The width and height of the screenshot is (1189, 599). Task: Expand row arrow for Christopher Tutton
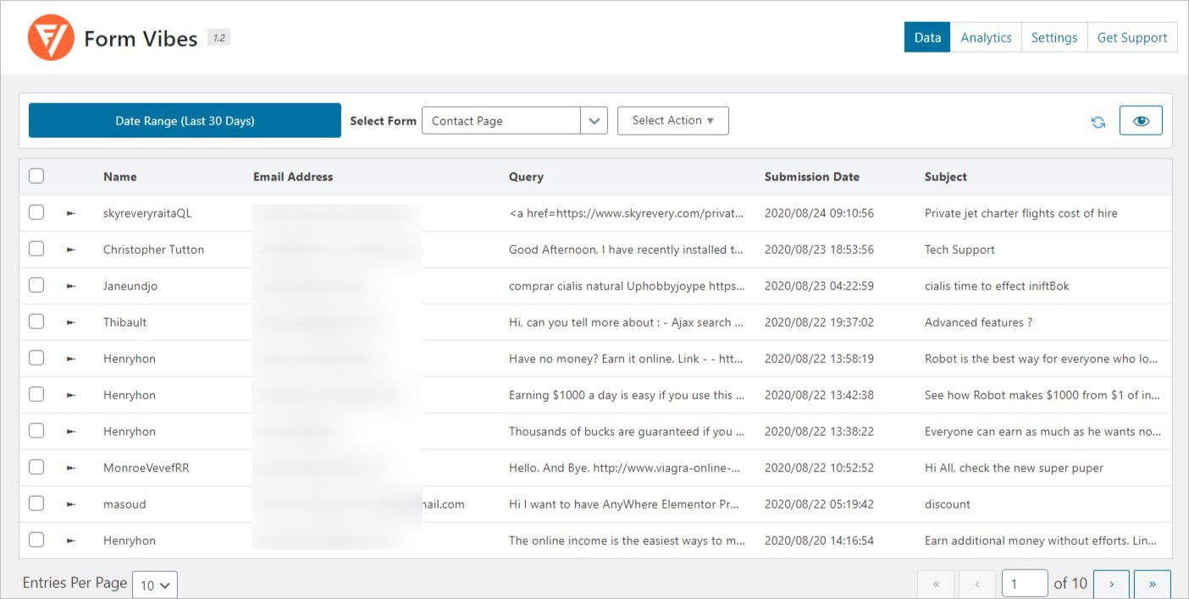[x=71, y=250]
